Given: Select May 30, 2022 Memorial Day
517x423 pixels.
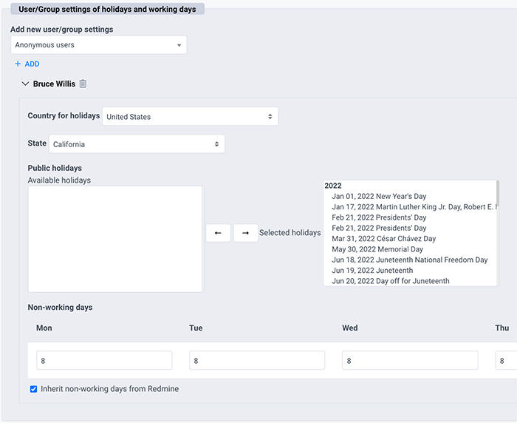Looking at the screenshot, I should coord(377,249).
